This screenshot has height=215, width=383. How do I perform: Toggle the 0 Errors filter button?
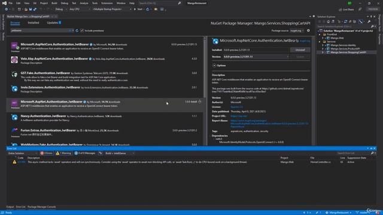tap(47, 153)
